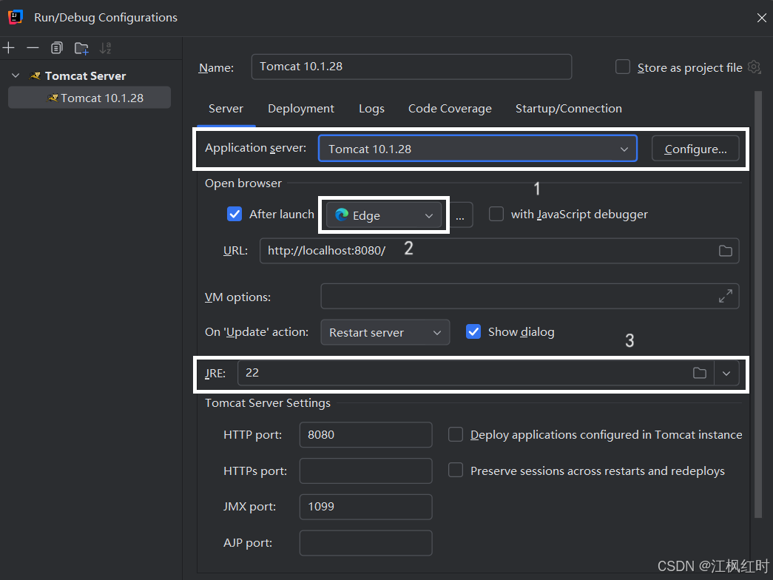The width and height of the screenshot is (773, 580).
Task: Open the Edge browser dropdown
Action: pos(384,215)
